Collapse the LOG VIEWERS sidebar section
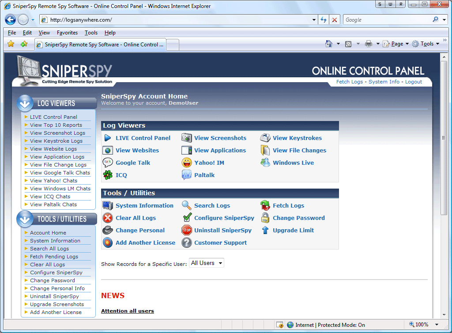The height and width of the screenshot is (333, 452). 25,103
